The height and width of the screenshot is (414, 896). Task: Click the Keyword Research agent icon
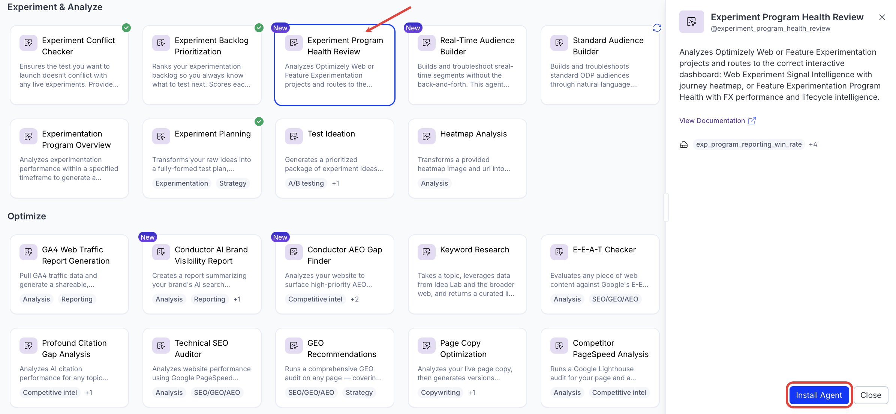point(427,252)
